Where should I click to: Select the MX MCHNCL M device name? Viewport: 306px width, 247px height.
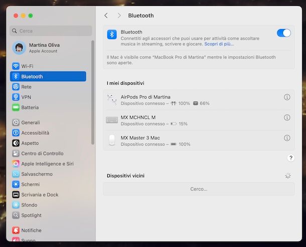(x=138, y=117)
